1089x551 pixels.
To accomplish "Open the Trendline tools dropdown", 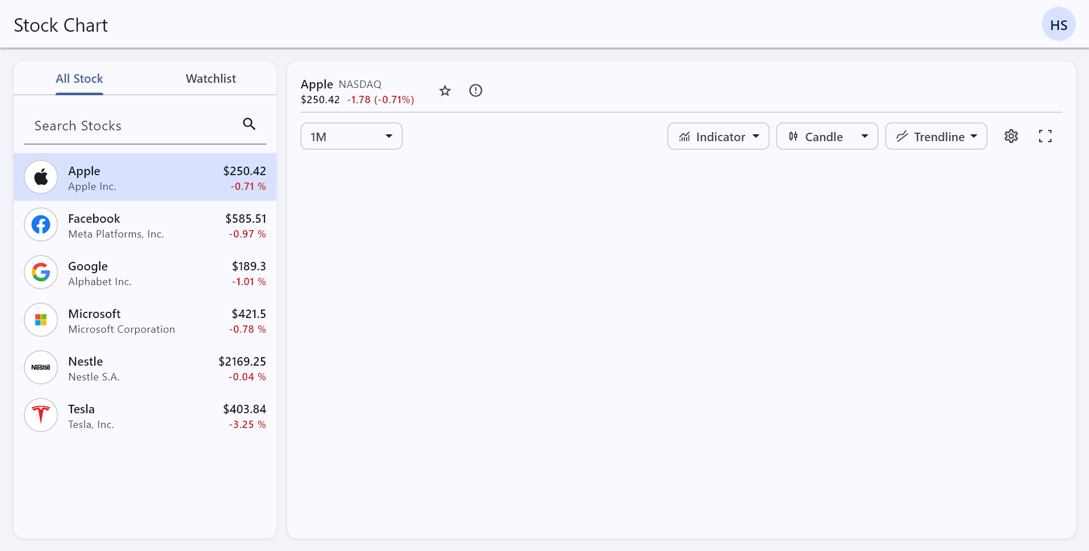I will pos(935,136).
